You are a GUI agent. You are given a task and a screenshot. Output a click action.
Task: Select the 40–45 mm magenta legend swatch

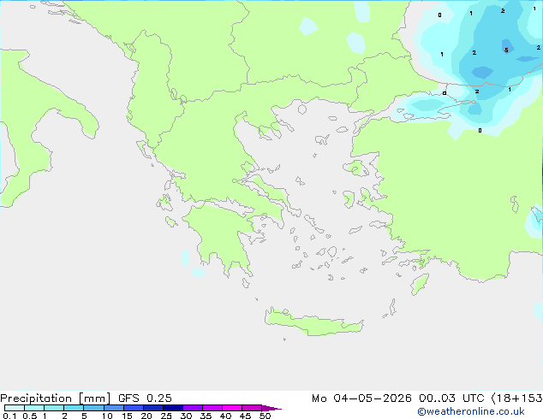click(232, 408)
